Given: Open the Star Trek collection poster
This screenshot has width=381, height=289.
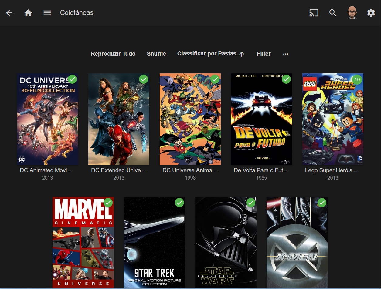Looking at the screenshot, I should 155,242.
